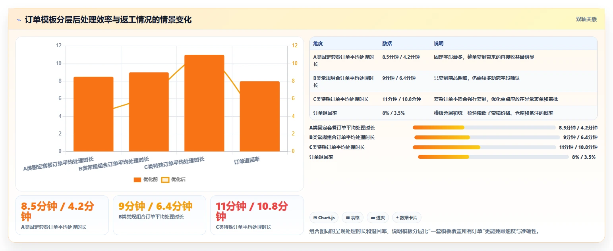Image resolution: width=613 pixels, height=251 pixels.
Task: Click the 数据 column header
Action: (387, 43)
